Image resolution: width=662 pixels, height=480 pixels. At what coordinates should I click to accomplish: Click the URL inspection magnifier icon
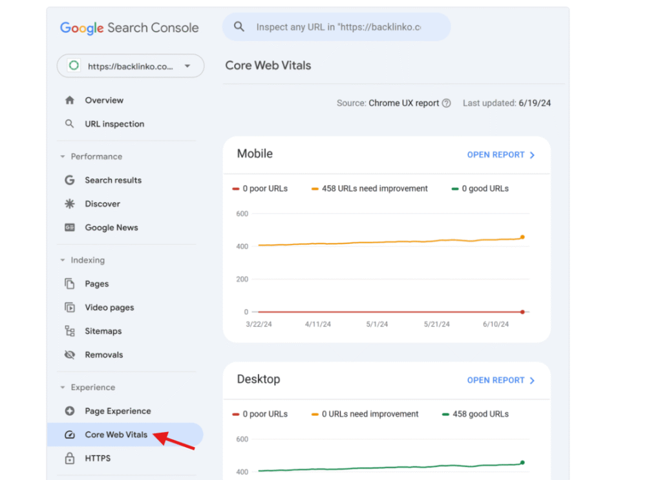click(69, 124)
